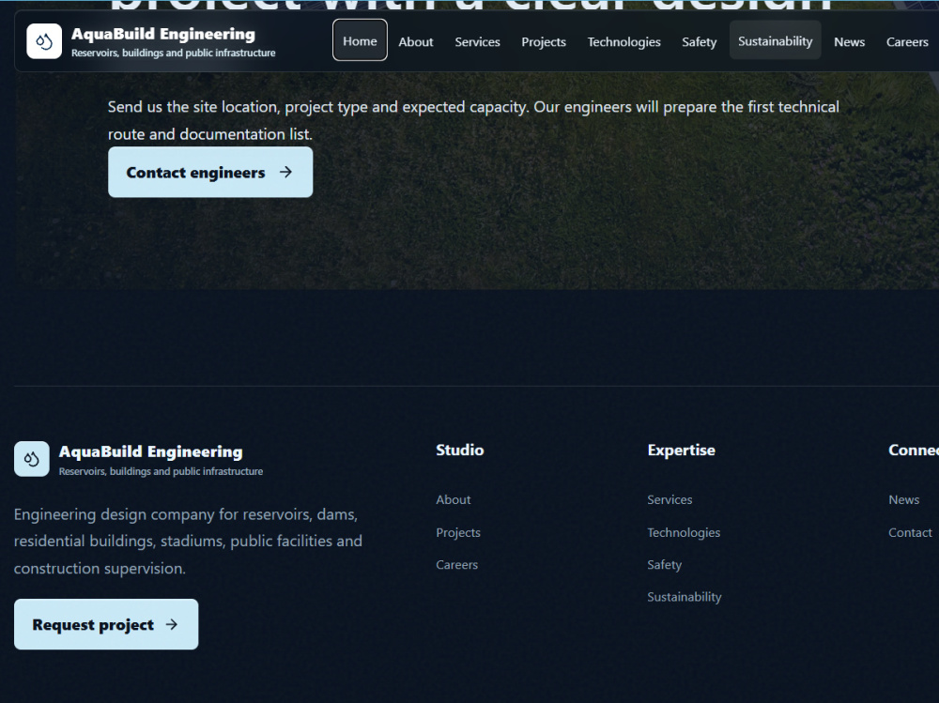Image resolution: width=939 pixels, height=703 pixels.
Task: Open Safety link under footer Expertise
Action: point(664,565)
